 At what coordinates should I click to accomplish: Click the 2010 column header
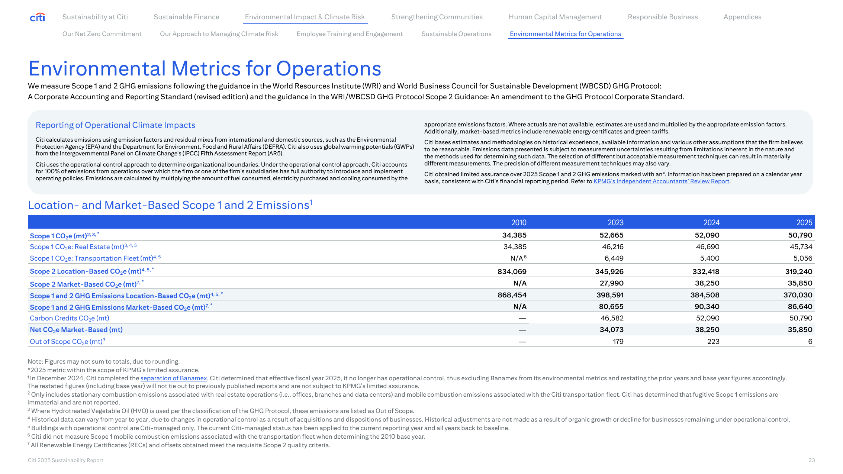[519, 222]
